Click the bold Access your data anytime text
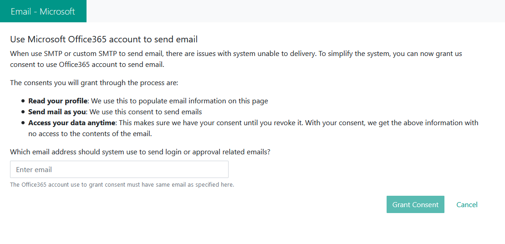Image resolution: width=505 pixels, height=244 pixels. pyautogui.click(x=71, y=122)
